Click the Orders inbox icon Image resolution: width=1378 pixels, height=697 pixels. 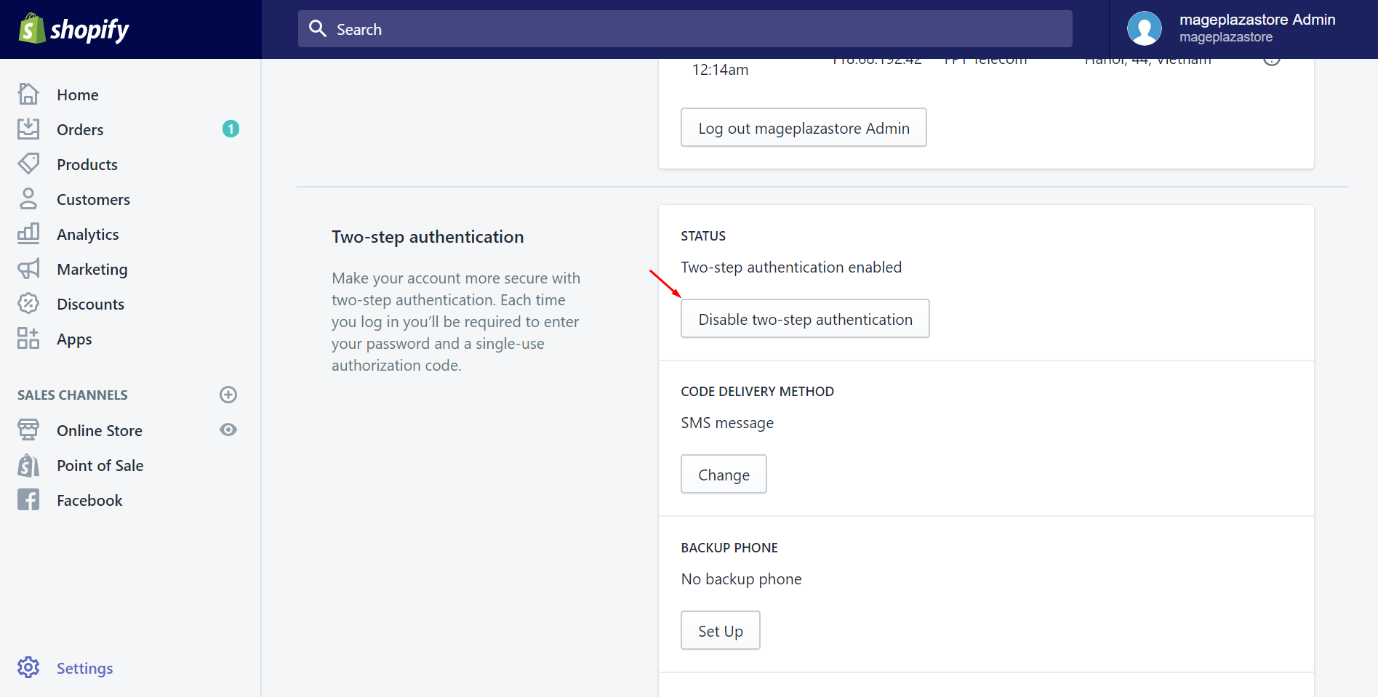28,129
